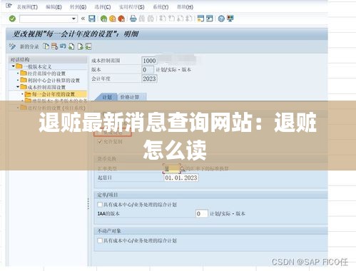Click the Print icon

(x=133, y=19)
